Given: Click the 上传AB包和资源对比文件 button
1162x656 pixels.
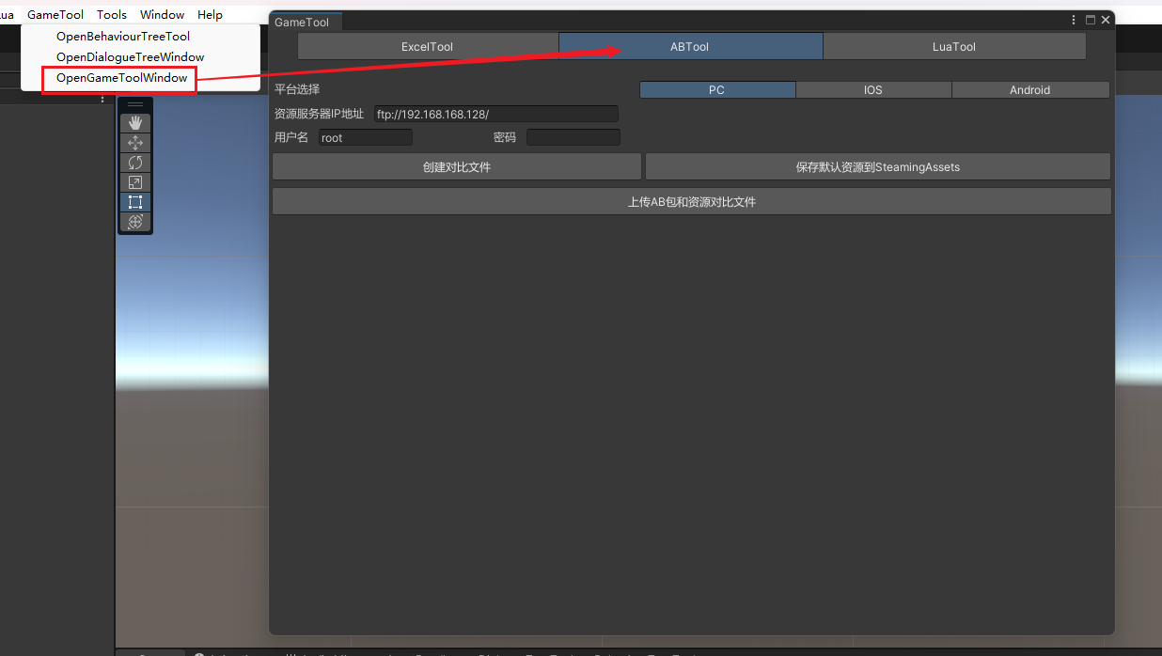Looking at the screenshot, I should tap(691, 200).
